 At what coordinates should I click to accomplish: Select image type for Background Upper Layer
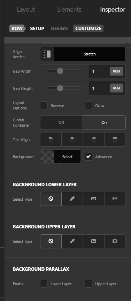[93, 241]
